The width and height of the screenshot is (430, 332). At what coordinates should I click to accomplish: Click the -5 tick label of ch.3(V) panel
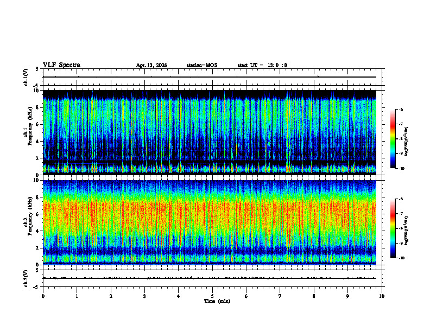(36, 287)
